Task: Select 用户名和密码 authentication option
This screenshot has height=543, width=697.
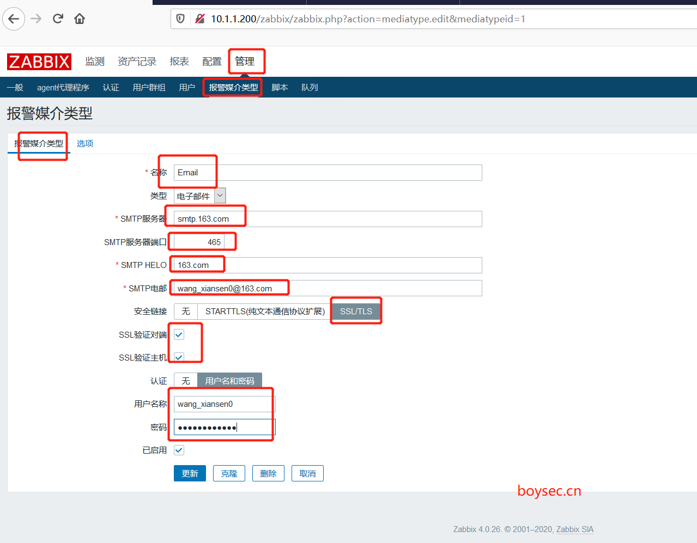Action: tap(229, 381)
